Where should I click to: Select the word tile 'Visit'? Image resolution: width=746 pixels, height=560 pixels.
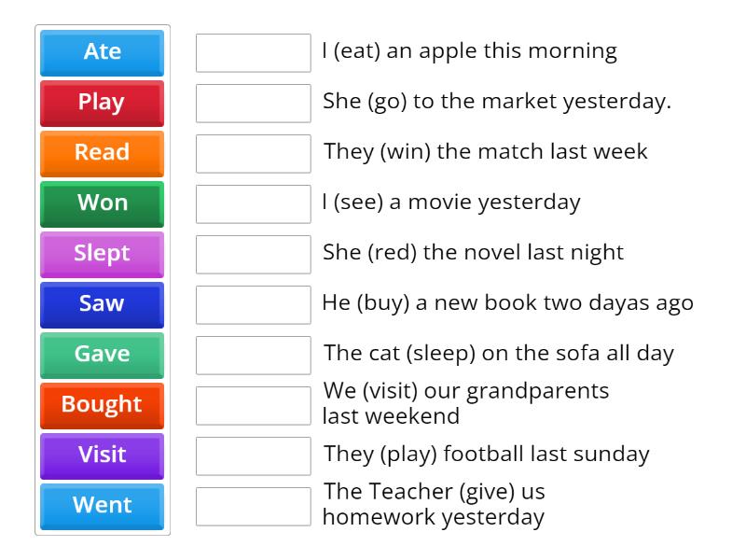tap(101, 455)
